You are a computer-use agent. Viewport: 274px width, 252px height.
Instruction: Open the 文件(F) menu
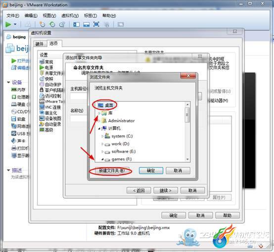click(x=13, y=15)
